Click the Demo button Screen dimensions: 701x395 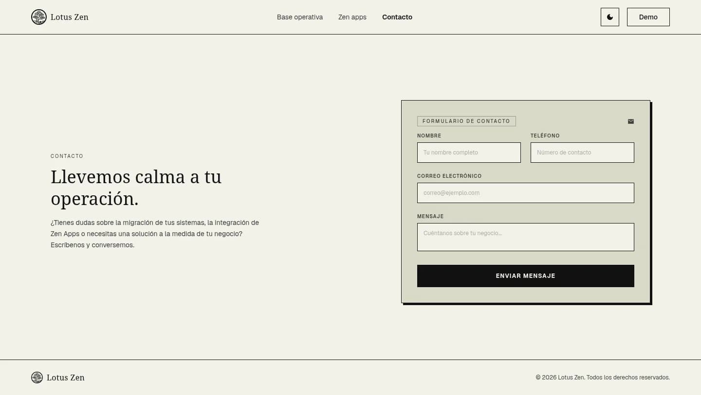648,17
